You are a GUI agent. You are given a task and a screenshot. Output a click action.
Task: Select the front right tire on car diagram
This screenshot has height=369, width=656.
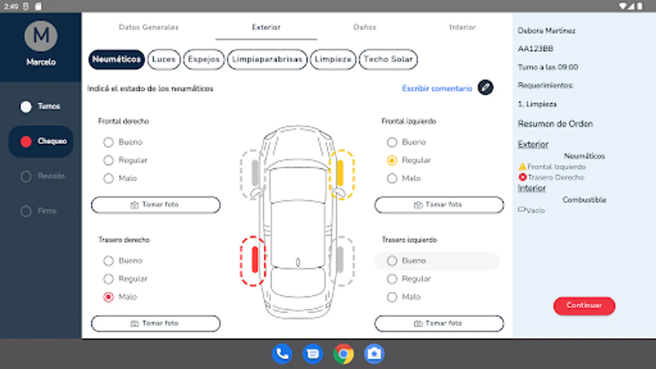click(x=254, y=174)
